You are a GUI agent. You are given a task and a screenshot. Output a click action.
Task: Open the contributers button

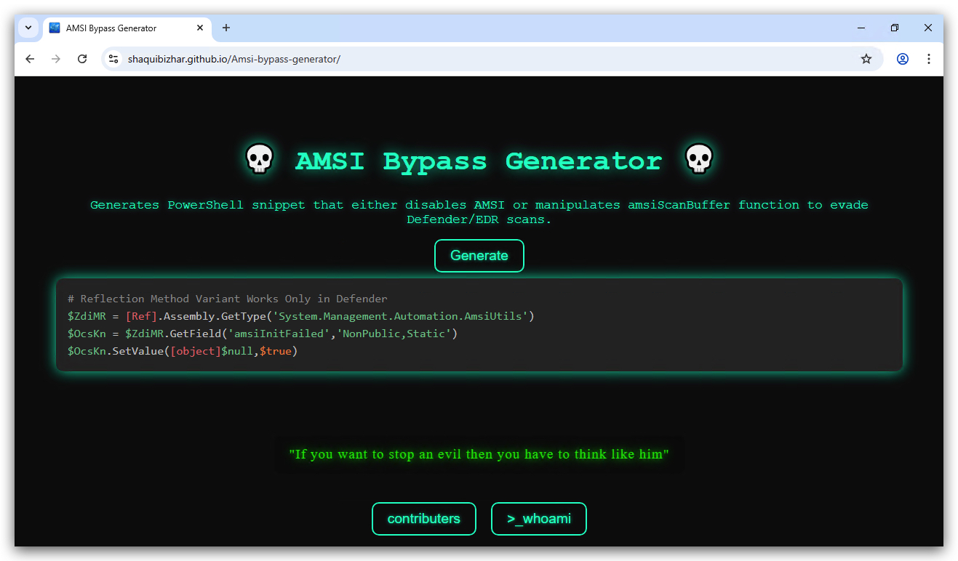coord(424,519)
